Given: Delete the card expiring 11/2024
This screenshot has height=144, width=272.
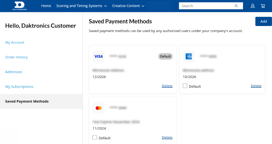Looking at the screenshot, I should coord(167,137).
